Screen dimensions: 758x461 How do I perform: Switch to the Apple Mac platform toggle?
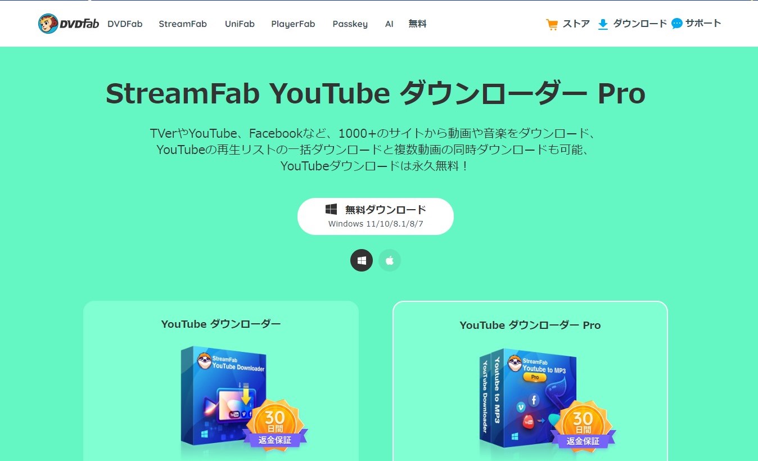tap(390, 260)
